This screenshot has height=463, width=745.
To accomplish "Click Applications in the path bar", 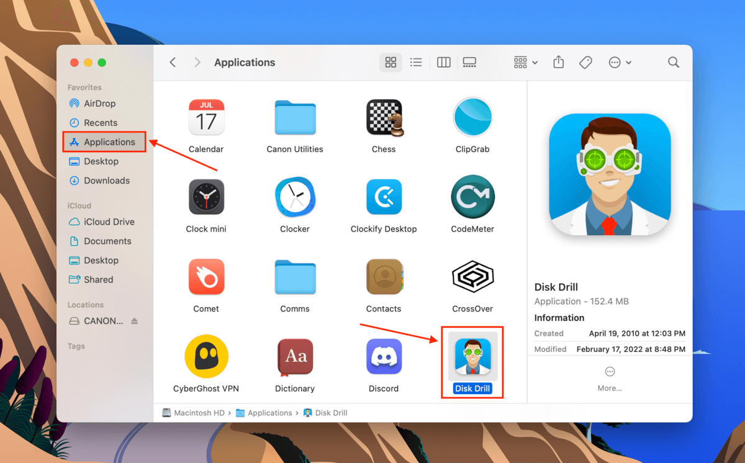I will click(x=264, y=413).
